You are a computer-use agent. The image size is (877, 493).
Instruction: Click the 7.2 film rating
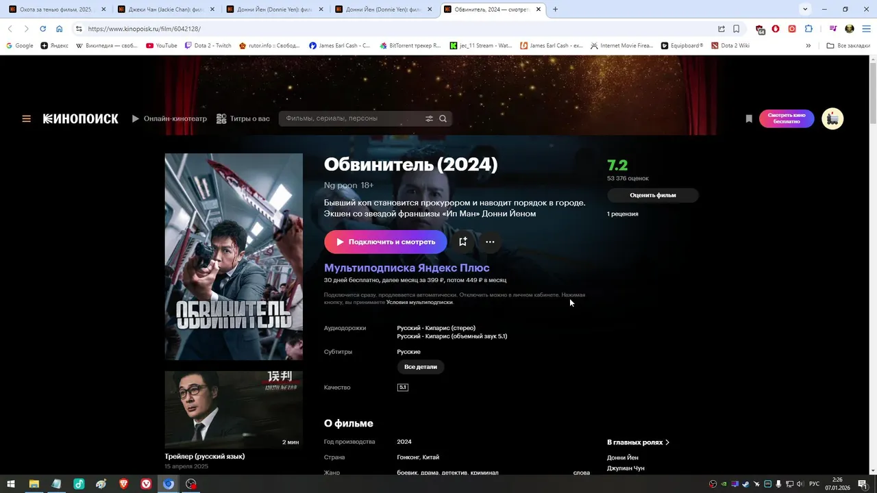(617, 165)
